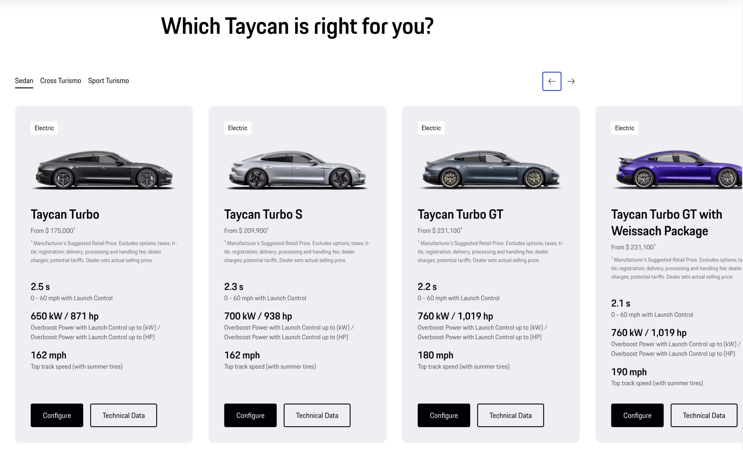Click the Electric badge on Taycan Turbo S card
743x450 pixels.
coord(238,128)
